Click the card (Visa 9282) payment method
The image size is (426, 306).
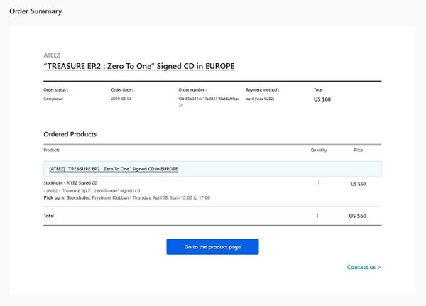tap(262, 99)
